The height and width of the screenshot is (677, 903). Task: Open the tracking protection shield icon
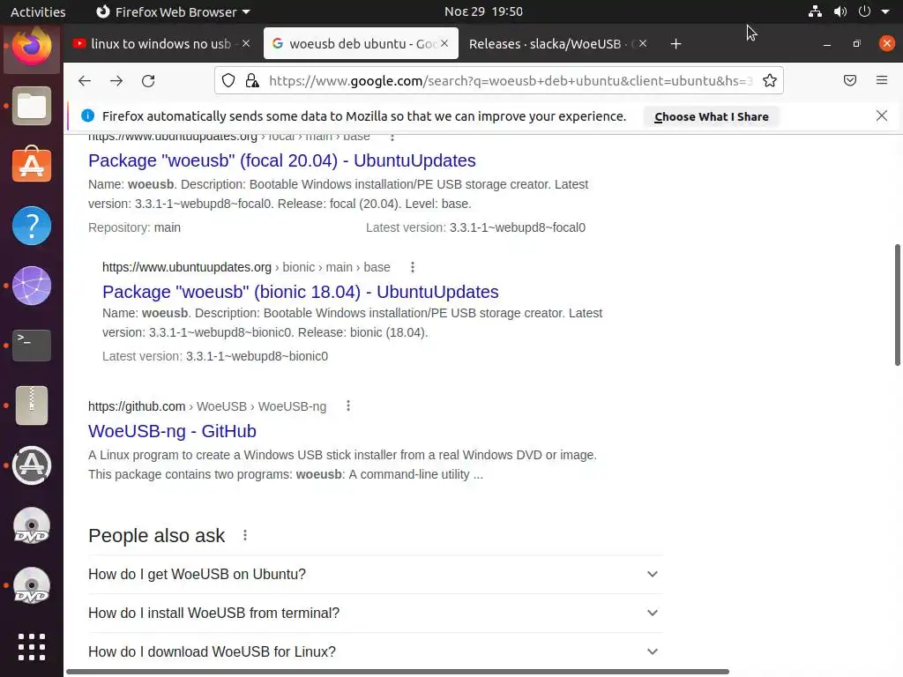[228, 80]
